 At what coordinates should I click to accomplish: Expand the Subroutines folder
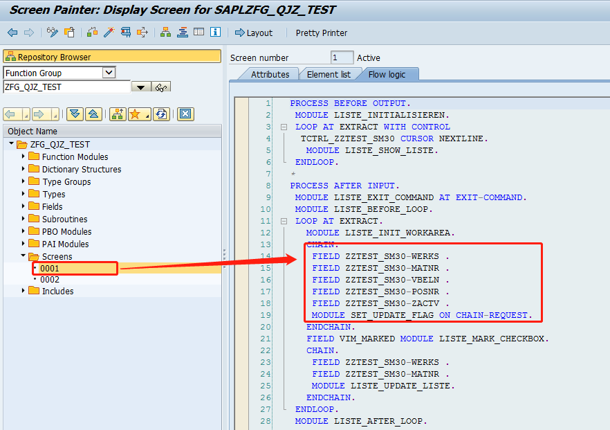24,219
